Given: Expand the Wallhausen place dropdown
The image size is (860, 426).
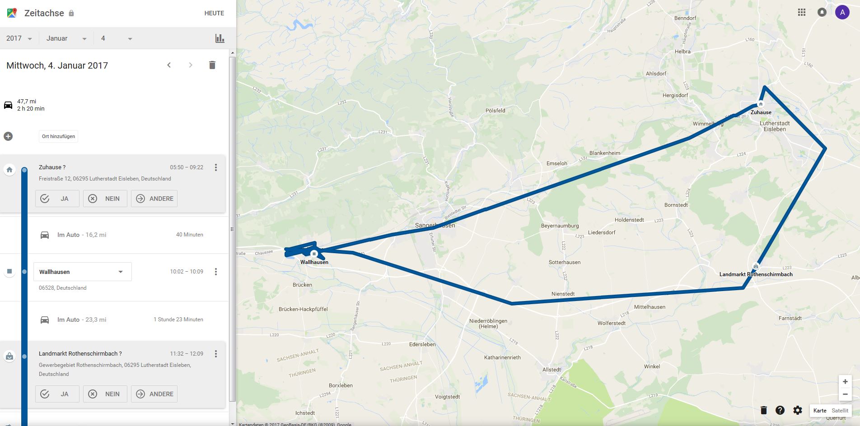Looking at the screenshot, I should (x=83, y=272).
